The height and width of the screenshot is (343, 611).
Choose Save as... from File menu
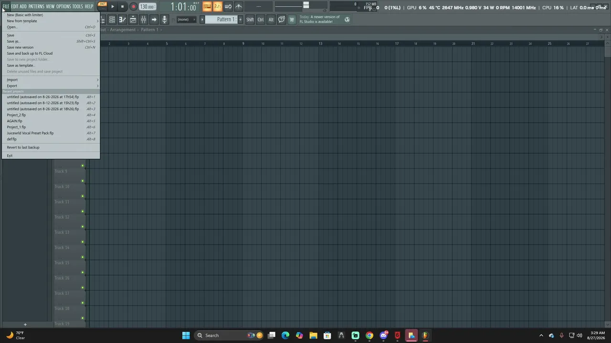pyautogui.click(x=51, y=41)
